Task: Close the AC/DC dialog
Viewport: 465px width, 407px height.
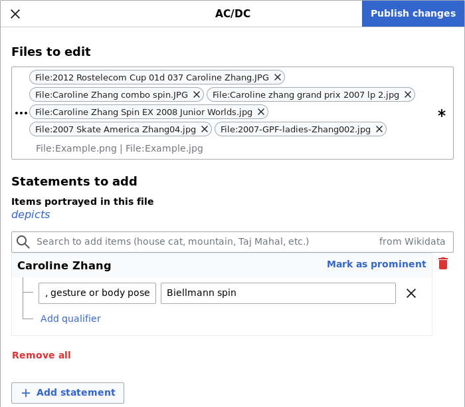Action: point(15,14)
